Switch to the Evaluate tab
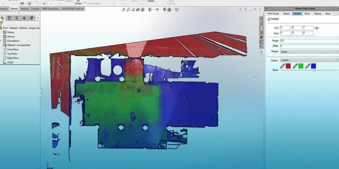 coord(36,8)
